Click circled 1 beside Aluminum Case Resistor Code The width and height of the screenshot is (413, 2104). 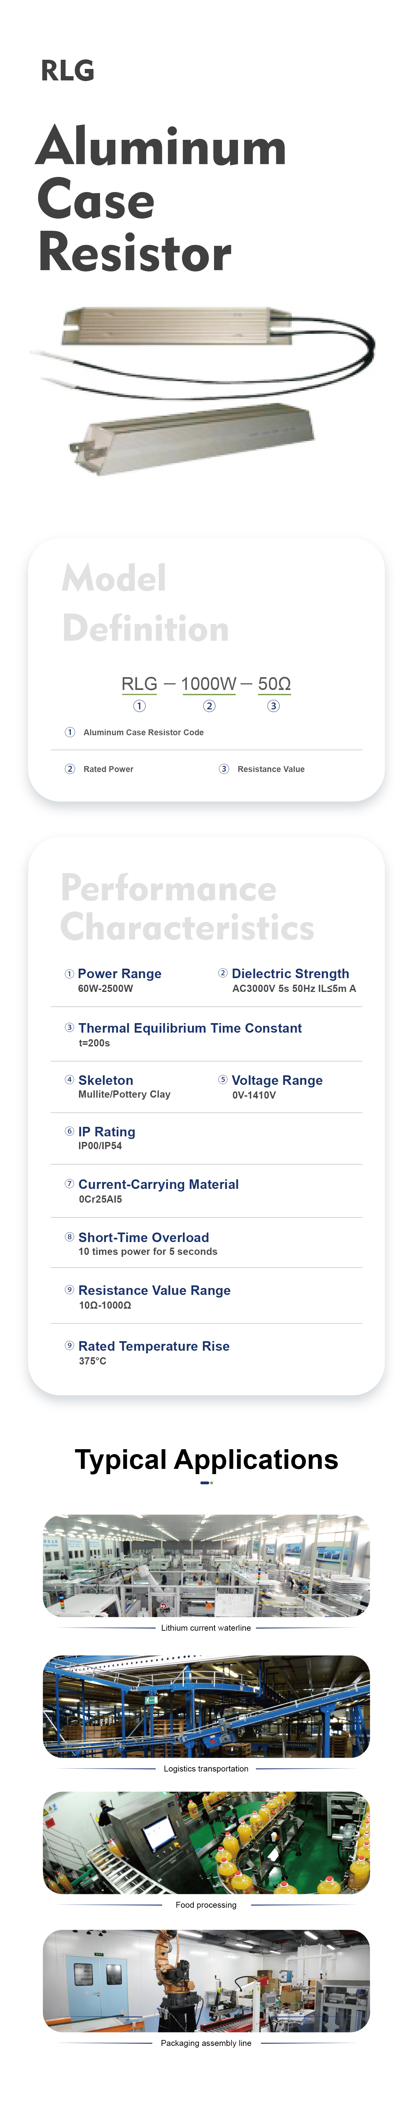70,732
